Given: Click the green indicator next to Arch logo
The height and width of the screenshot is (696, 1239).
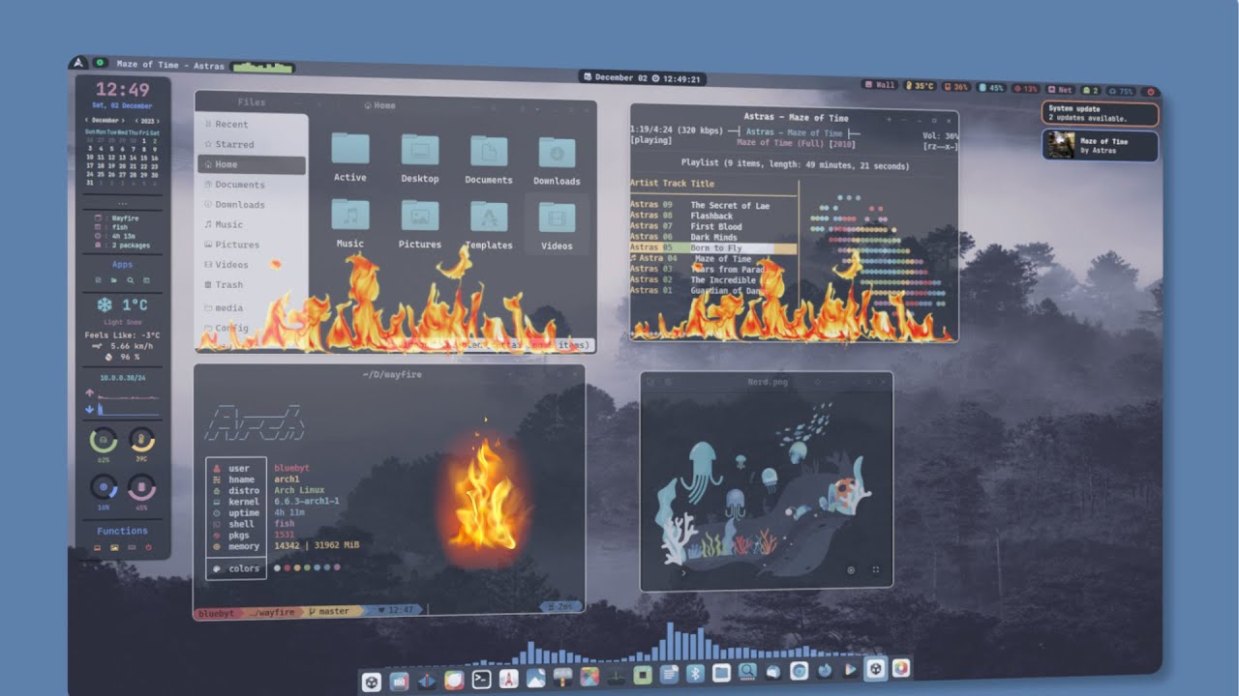Looking at the screenshot, I should pos(101,64).
